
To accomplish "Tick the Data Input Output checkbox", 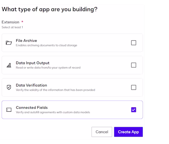I will click(x=134, y=65).
